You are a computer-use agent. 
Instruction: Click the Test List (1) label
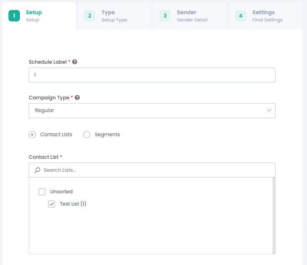73,204
